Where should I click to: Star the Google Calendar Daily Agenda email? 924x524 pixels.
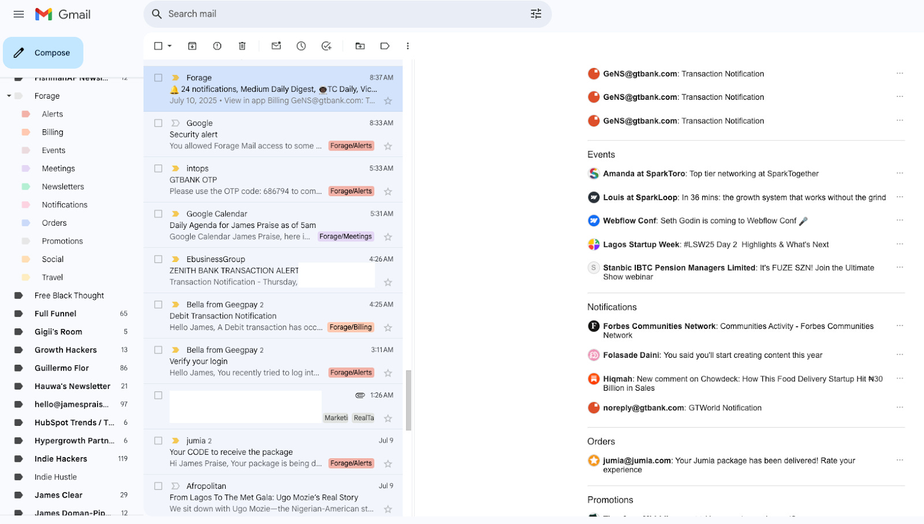tap(388, 237)
